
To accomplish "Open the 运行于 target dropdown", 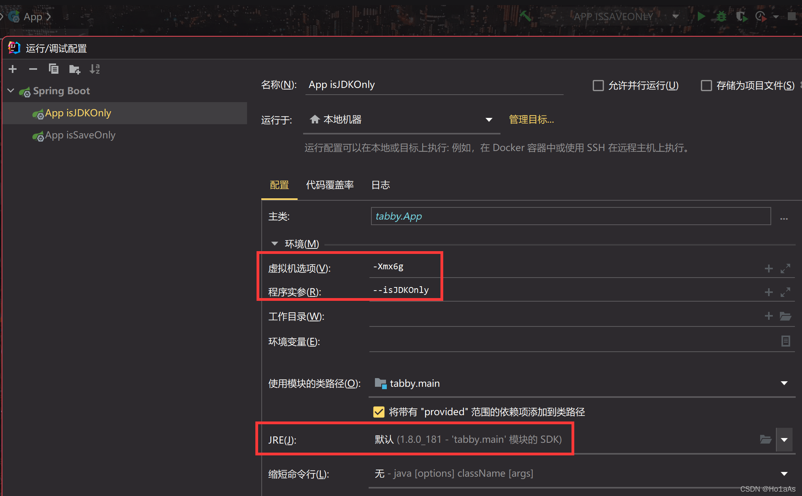I will 489,119.
